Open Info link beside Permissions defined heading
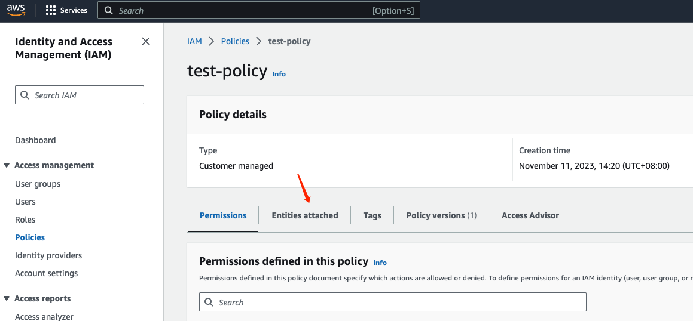The height and width of the screenshot is (321, 693). pos(380,263)
